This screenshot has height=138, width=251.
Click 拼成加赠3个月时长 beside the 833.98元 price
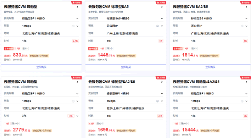[x=39, y=56]
